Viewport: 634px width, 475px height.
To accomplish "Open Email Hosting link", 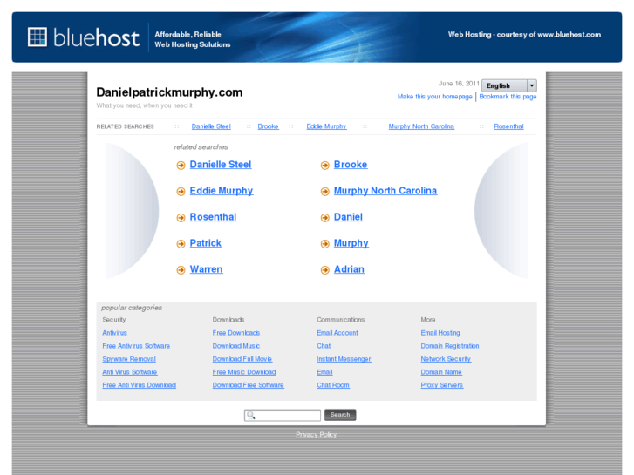I will [x=440, y=333].
